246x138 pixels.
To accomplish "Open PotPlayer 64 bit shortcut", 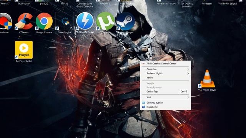I will pos(24,50).
